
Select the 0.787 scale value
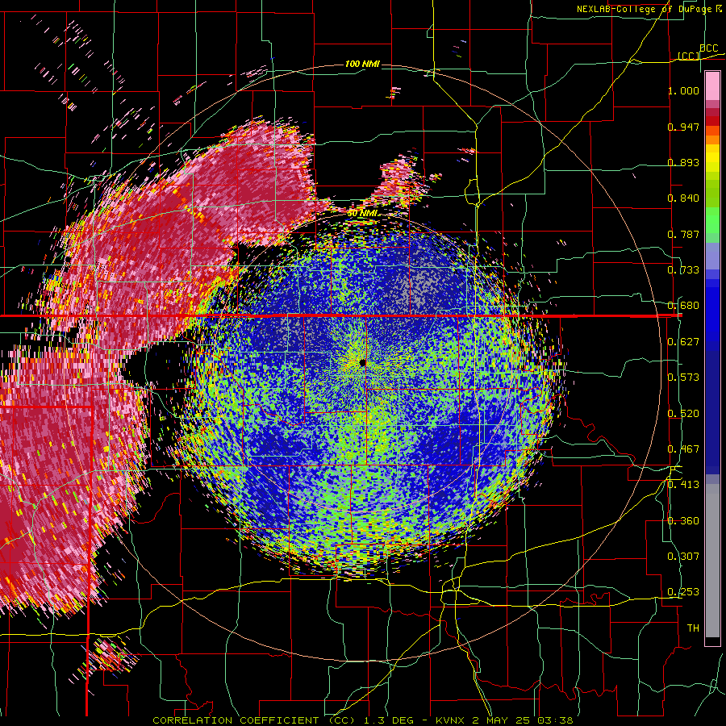tap(683, 234)
